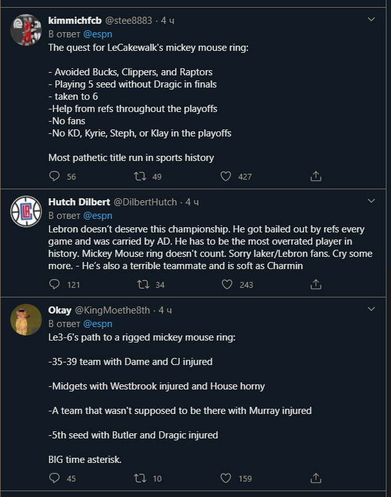
Task: Reply to kimmichfcb's tweet
Action: [x=55, y=176]
